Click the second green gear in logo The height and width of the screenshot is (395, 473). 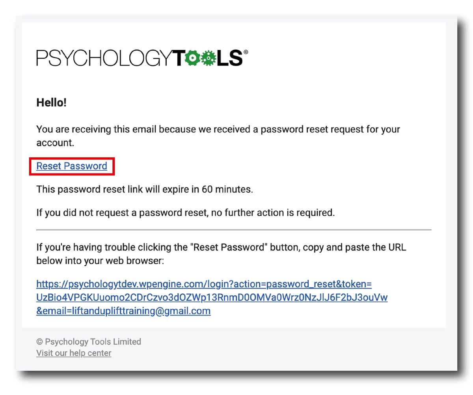(208, 58)
